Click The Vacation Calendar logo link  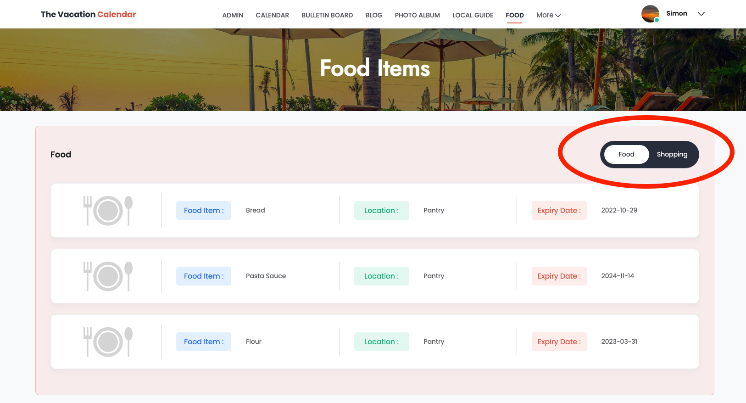tap(89, 14)
